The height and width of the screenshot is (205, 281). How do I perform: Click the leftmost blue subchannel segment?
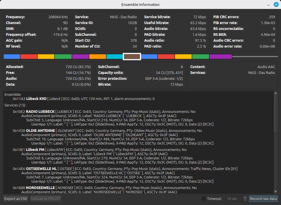pyautogui.click(x=12, y=57)
